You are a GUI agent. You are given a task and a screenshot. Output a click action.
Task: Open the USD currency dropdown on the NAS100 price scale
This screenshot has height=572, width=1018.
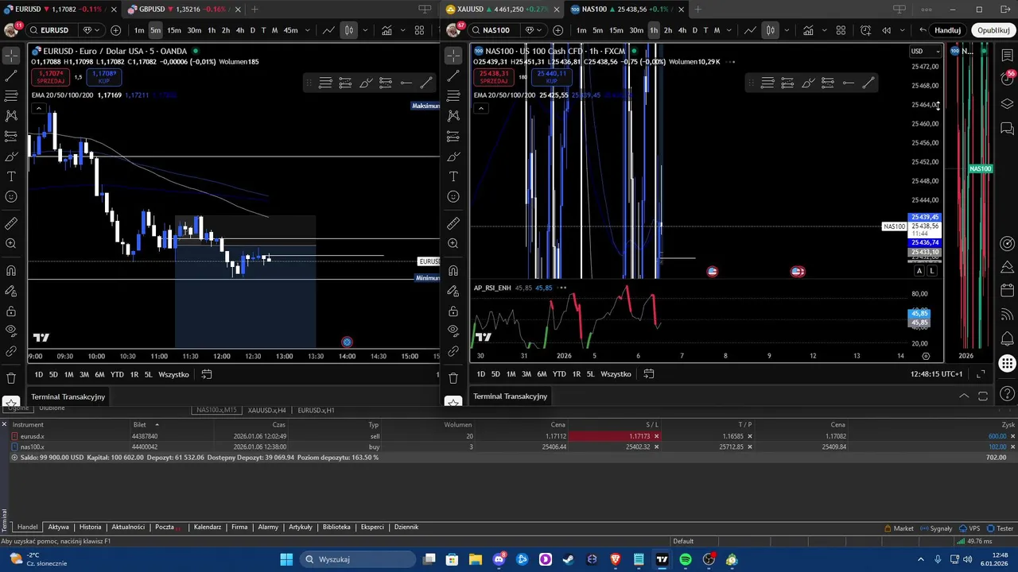[926, 51]
